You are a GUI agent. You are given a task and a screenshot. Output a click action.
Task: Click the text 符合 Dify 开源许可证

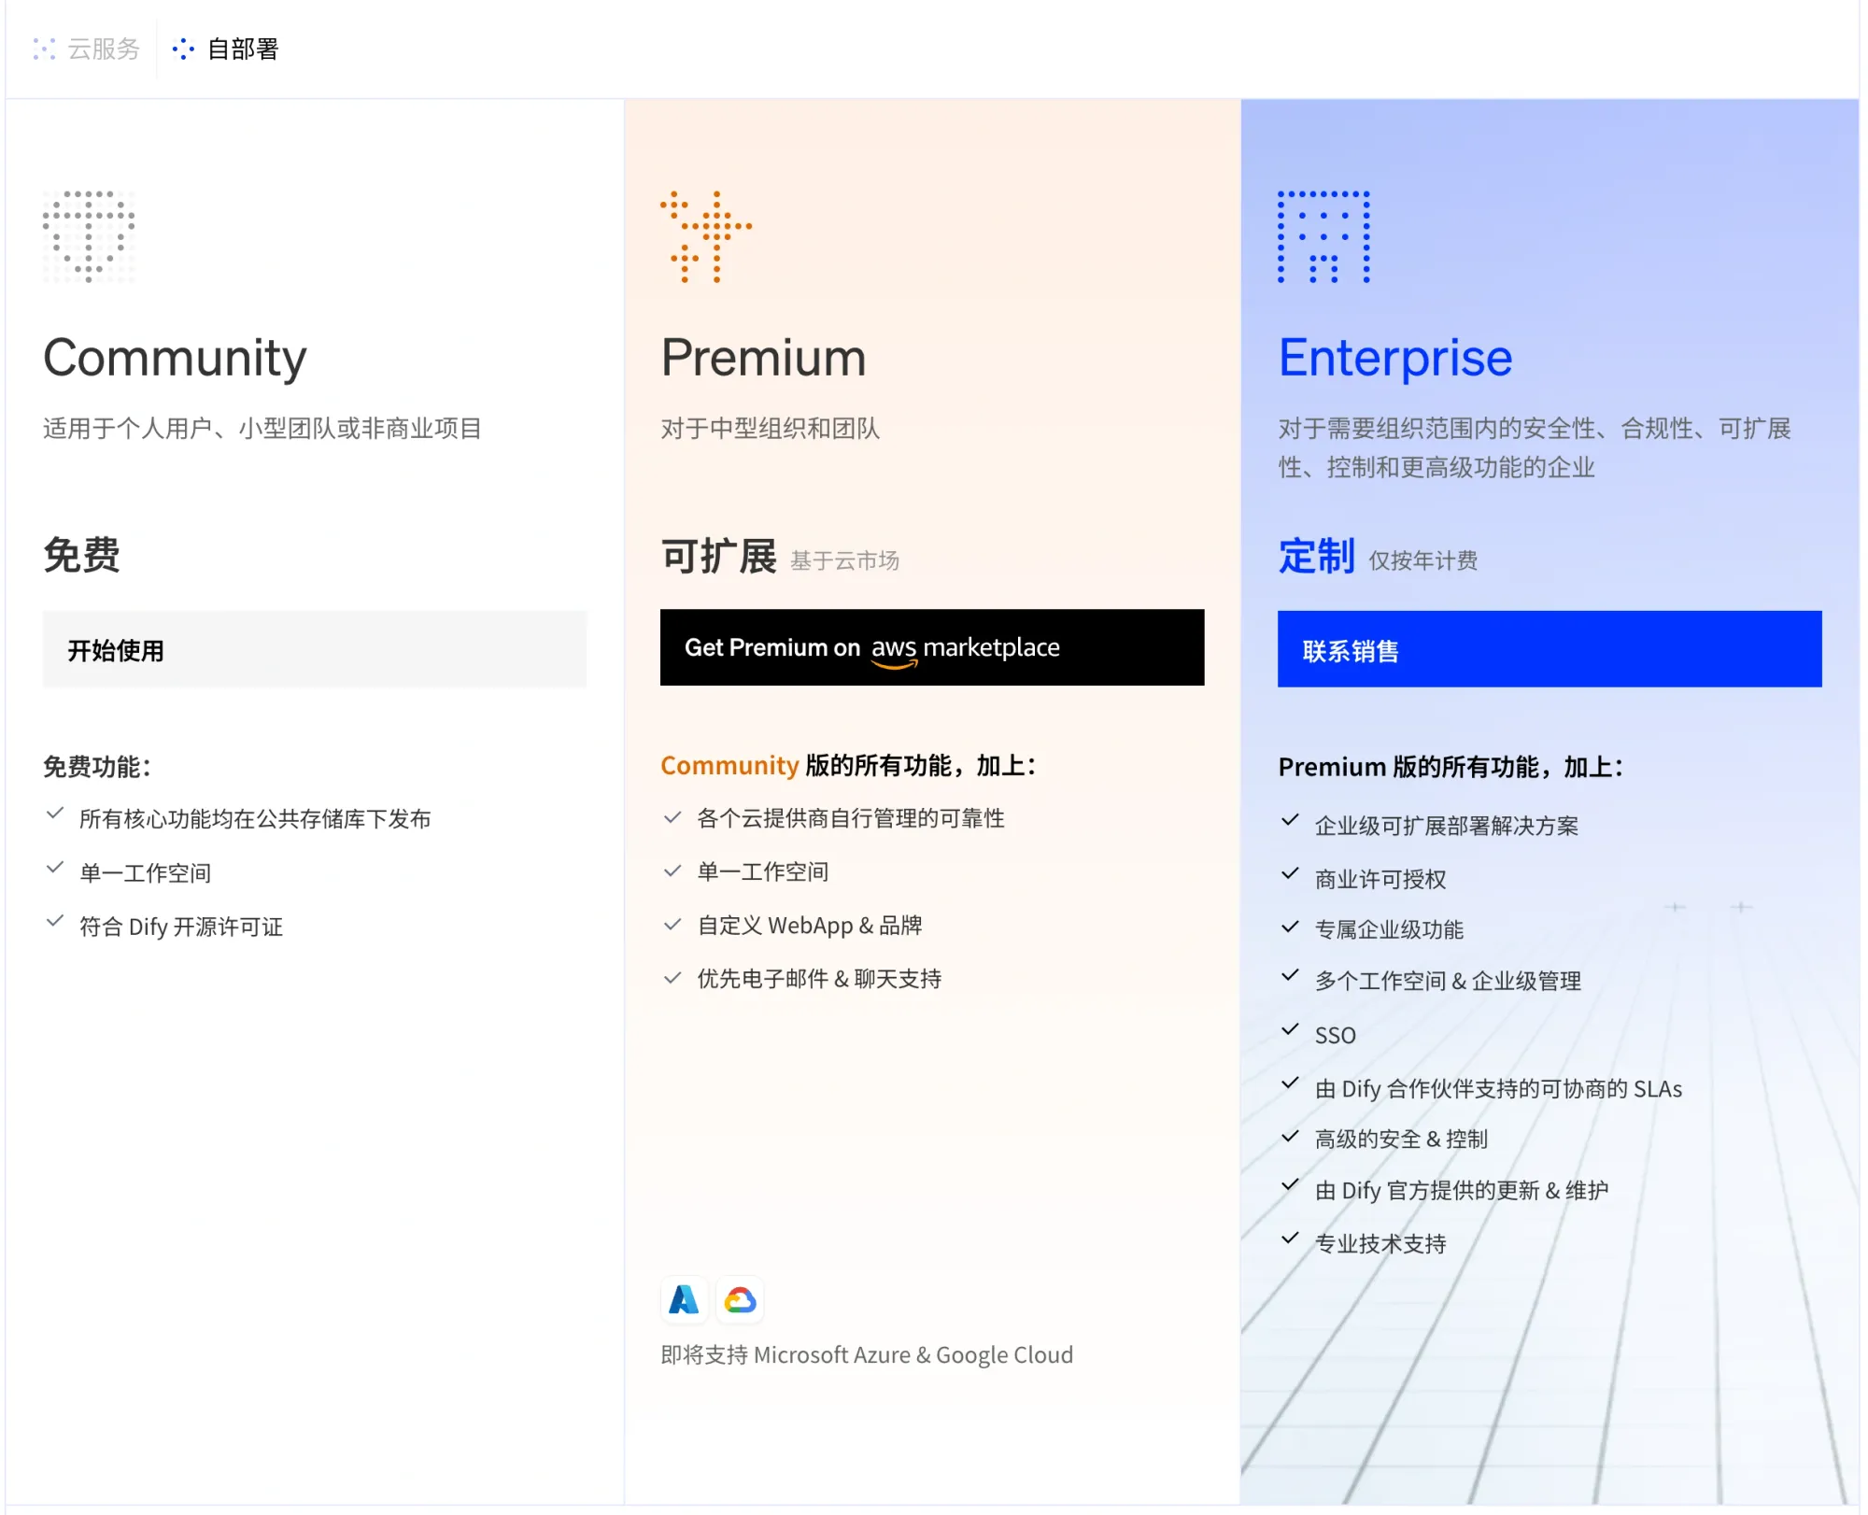click(x=181, y=927)
